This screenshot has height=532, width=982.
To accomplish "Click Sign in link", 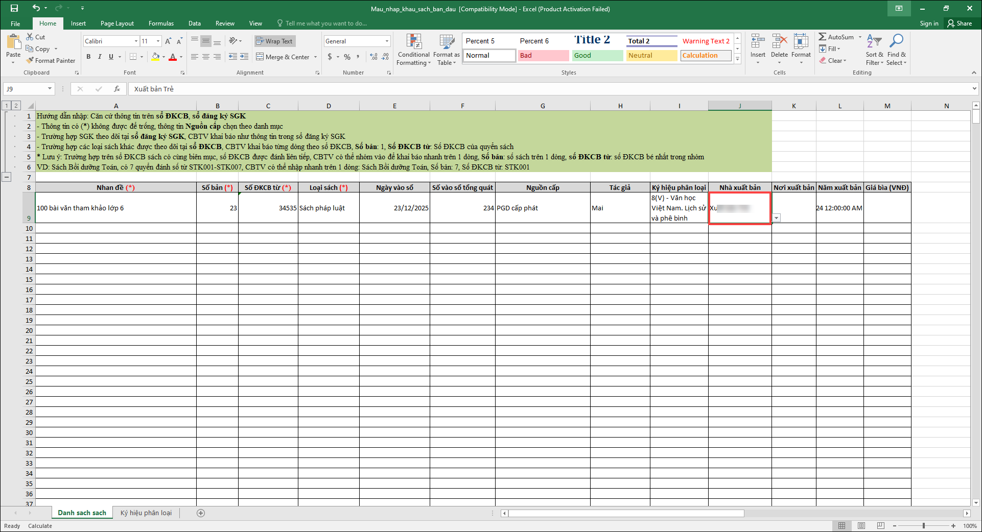I will click(x=928, y=23).
